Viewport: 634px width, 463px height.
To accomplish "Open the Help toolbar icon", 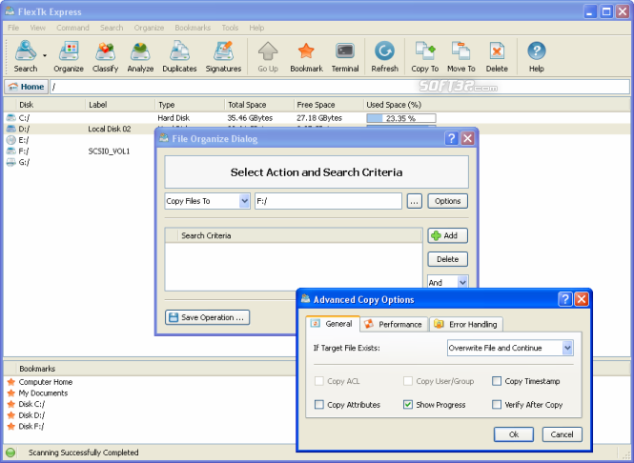I will point(537,51).
